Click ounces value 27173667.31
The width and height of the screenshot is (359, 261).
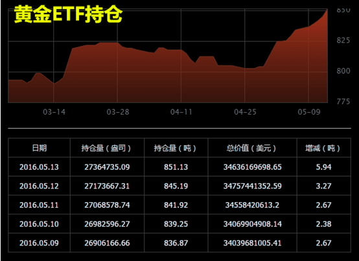point(107,186)
